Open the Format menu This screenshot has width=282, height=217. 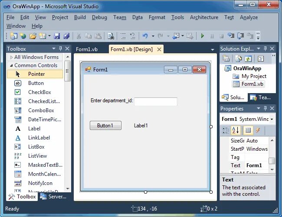(157, 17)
